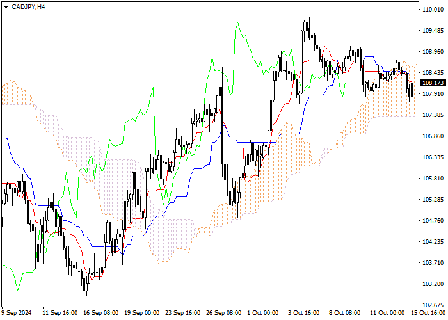Click the 107.385 price axis label

pyautogui.click(x=433, y=115)
